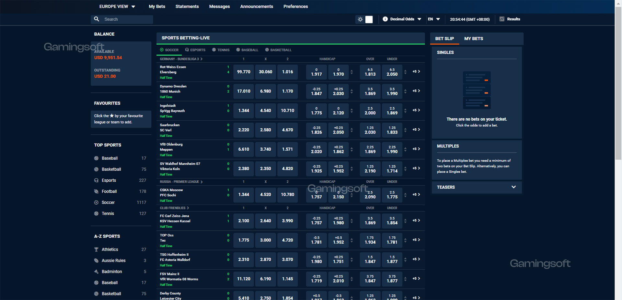Click the Results chart icon
The height and width of the screenshot is (300, 622).
[502, 19]
